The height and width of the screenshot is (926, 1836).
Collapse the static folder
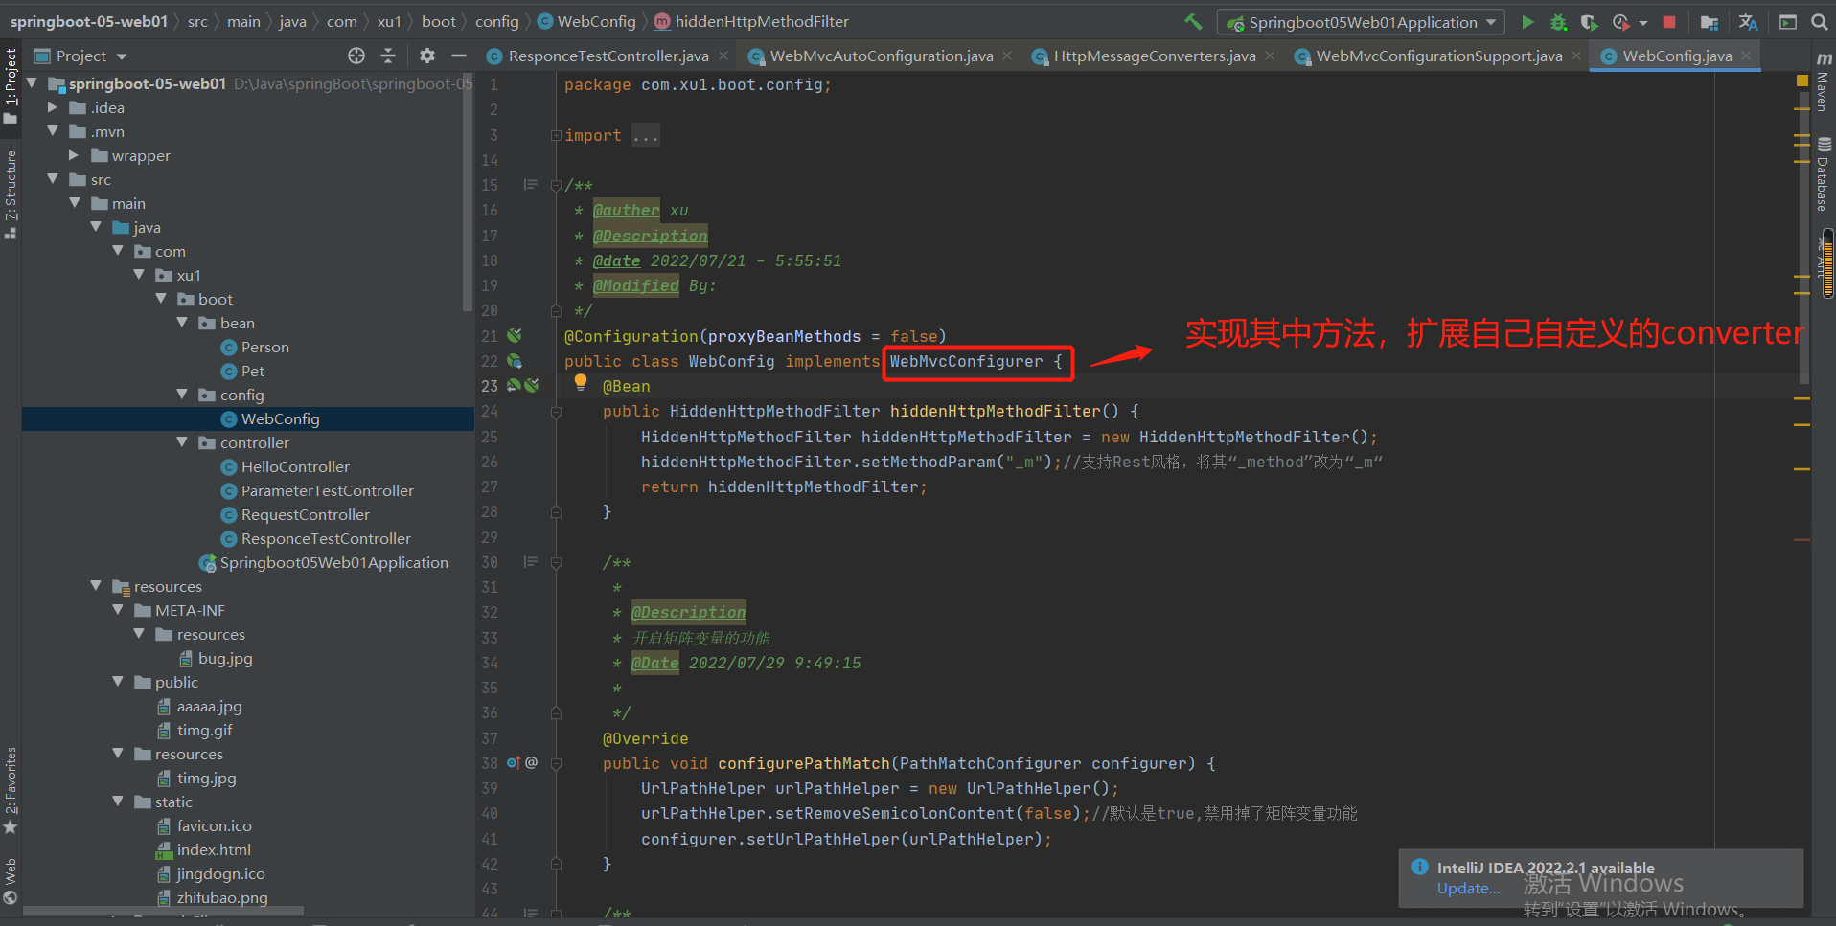pos(118,802)
